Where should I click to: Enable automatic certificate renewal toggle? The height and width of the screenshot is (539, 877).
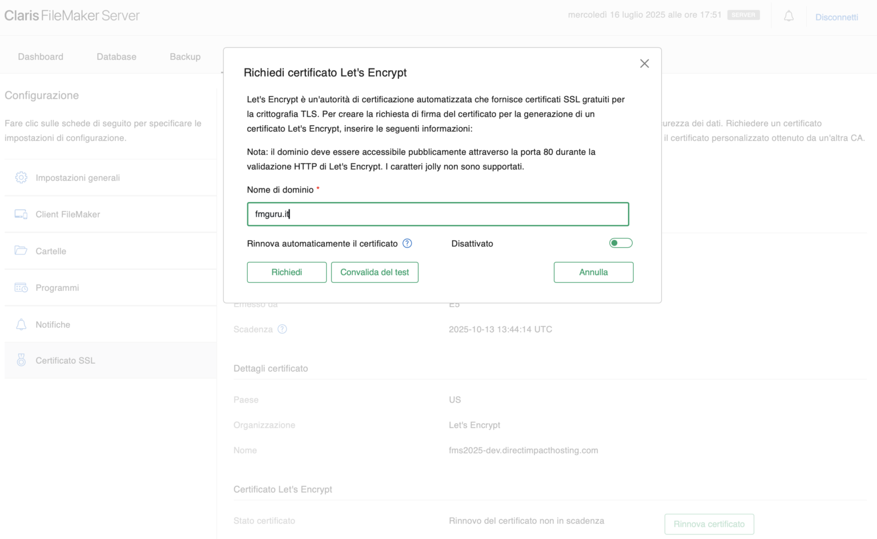click(x=621, y=243)
